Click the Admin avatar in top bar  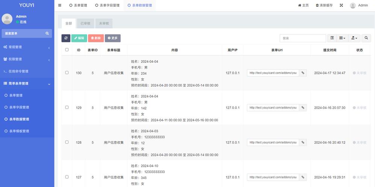coord(353,6)
